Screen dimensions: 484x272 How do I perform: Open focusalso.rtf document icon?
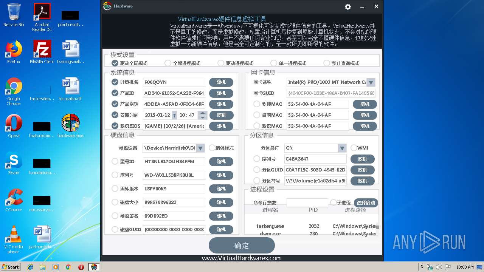coord(70,89)
